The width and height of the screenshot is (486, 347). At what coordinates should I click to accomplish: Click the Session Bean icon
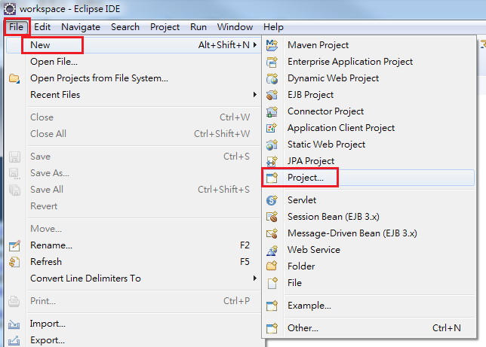tap(272, 217)
